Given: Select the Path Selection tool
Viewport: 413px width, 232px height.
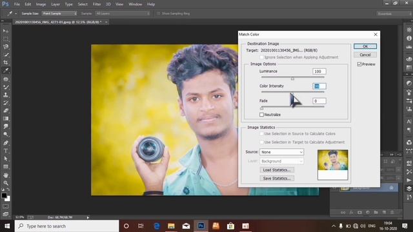Looking at the screenshot, I should pos(6,159).
